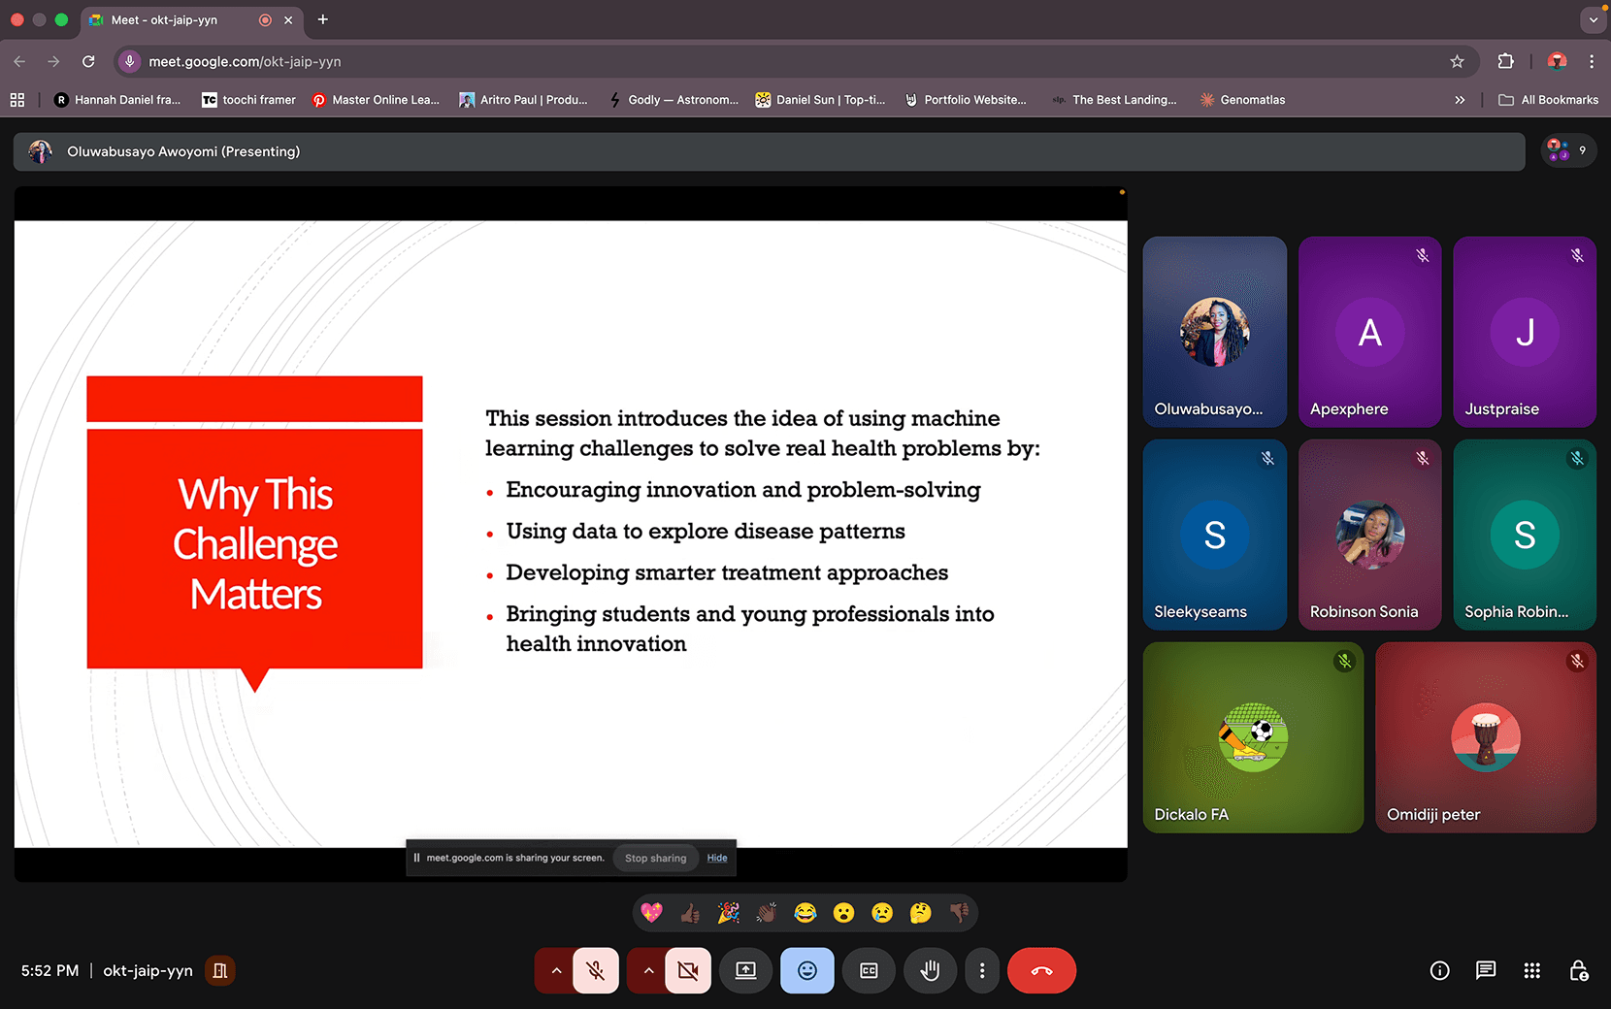Toggle the emoji reactions bar button

click(806, 970)
